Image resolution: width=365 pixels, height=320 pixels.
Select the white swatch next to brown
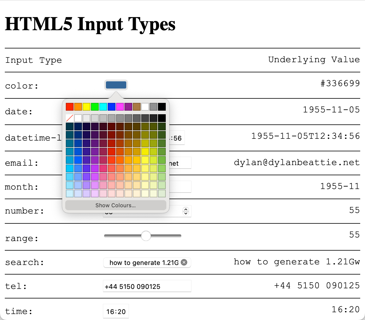(x=145, y=106)
